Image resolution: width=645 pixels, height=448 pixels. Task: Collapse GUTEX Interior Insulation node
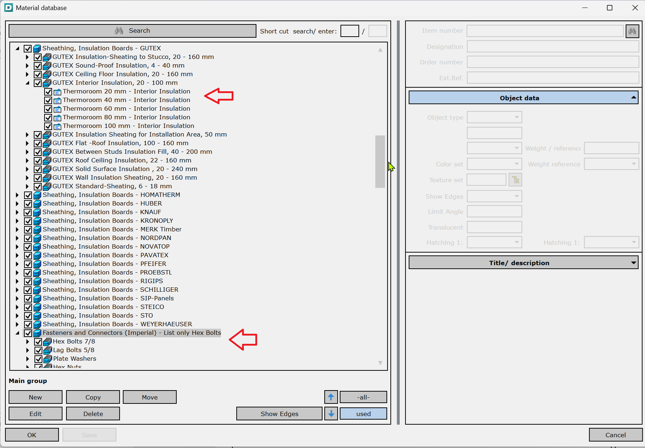point(27,83)
